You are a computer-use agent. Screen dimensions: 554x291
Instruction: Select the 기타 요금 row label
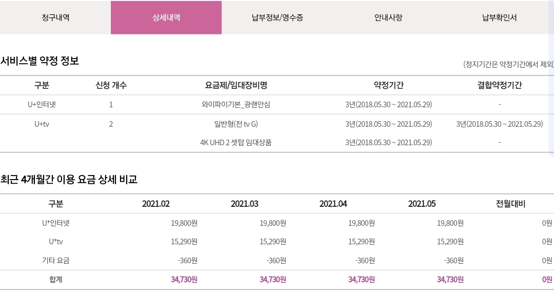tap(55, 260)
